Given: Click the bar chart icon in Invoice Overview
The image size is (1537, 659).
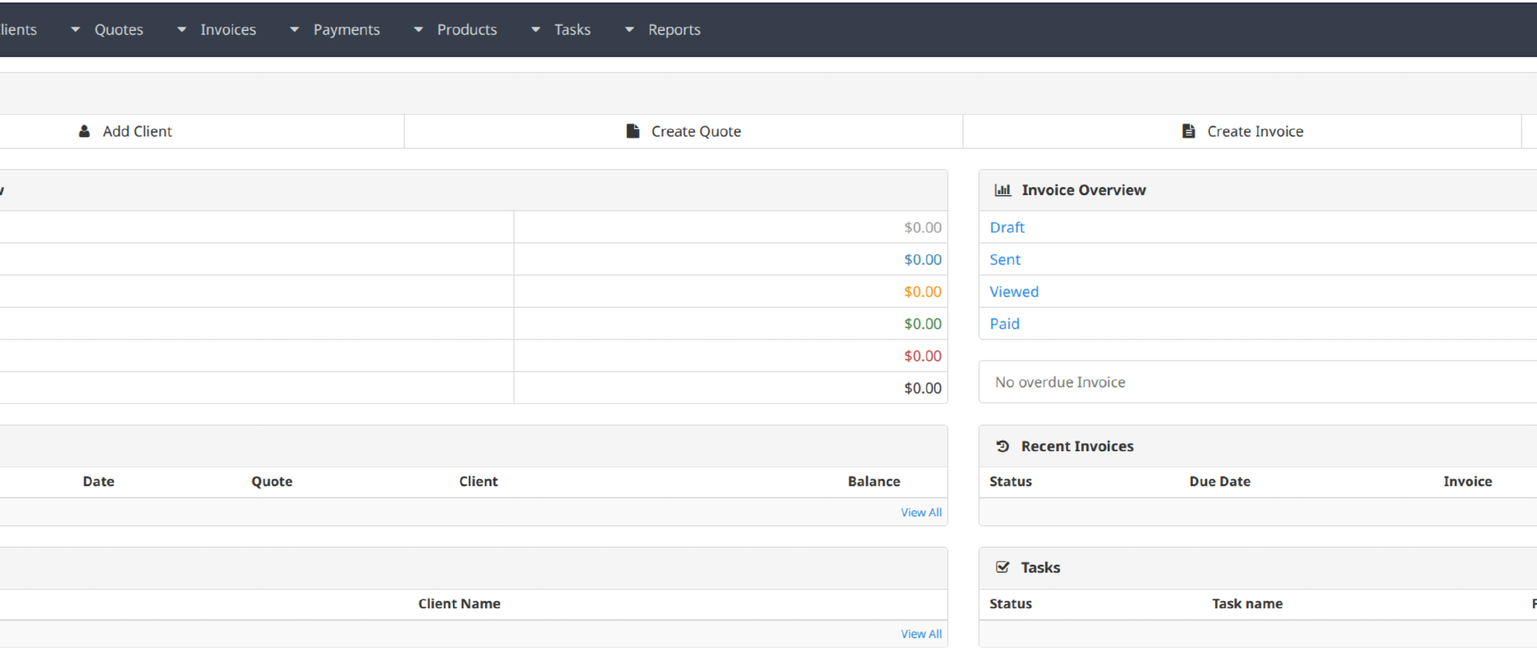Looking at the screenshot, I should coord(1002,190).
